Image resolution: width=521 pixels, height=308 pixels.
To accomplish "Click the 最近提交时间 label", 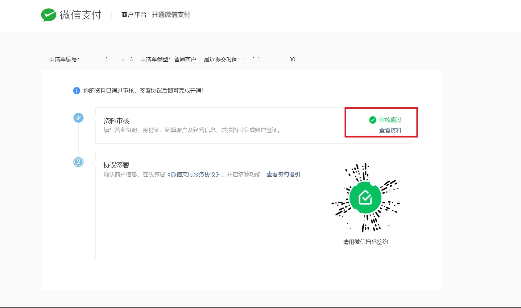I will point(222,60).
